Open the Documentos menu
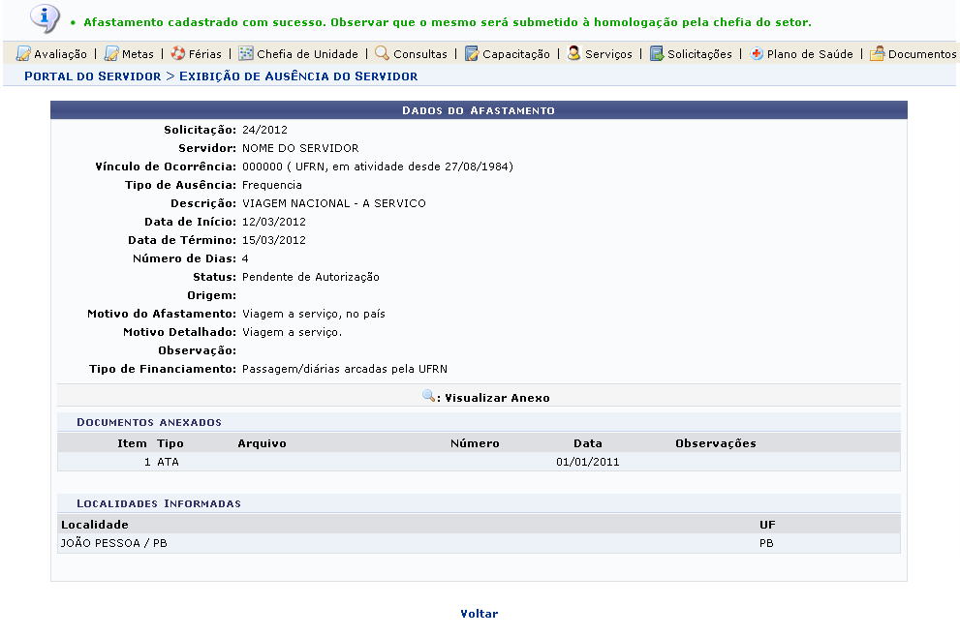The height and width of the screenshot is (636, 960). pyautogui.click(x=922, y=54)
